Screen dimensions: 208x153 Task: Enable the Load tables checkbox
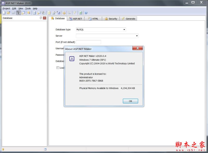point(58,68)
